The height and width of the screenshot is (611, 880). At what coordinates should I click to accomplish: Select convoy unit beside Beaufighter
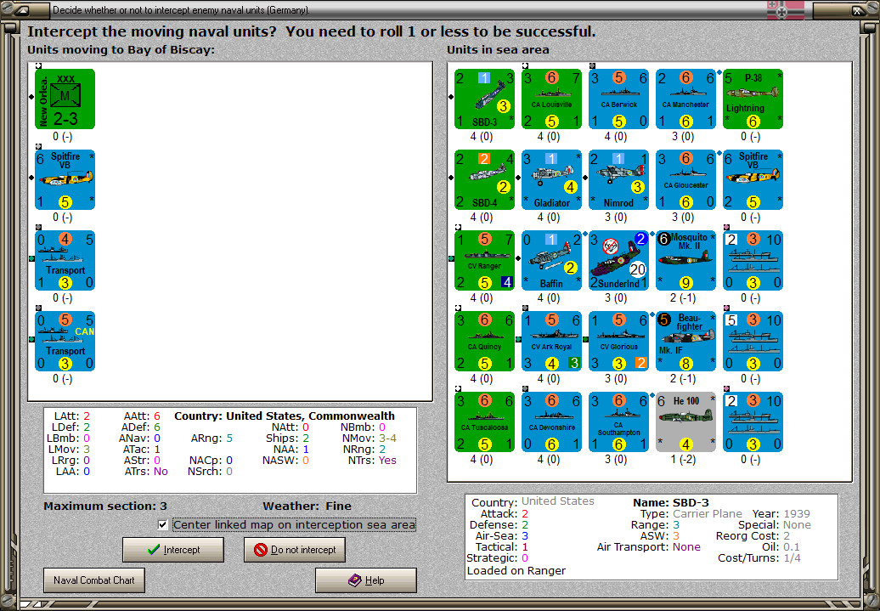(753, 342)
